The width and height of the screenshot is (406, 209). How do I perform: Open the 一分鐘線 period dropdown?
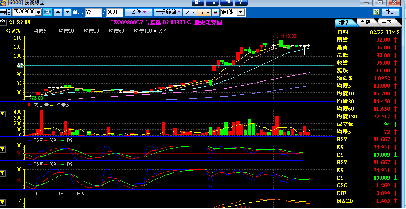pyautogui.click(x=168, y=12)
